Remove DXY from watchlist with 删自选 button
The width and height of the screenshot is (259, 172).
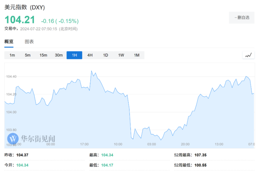tap(242, 18)
